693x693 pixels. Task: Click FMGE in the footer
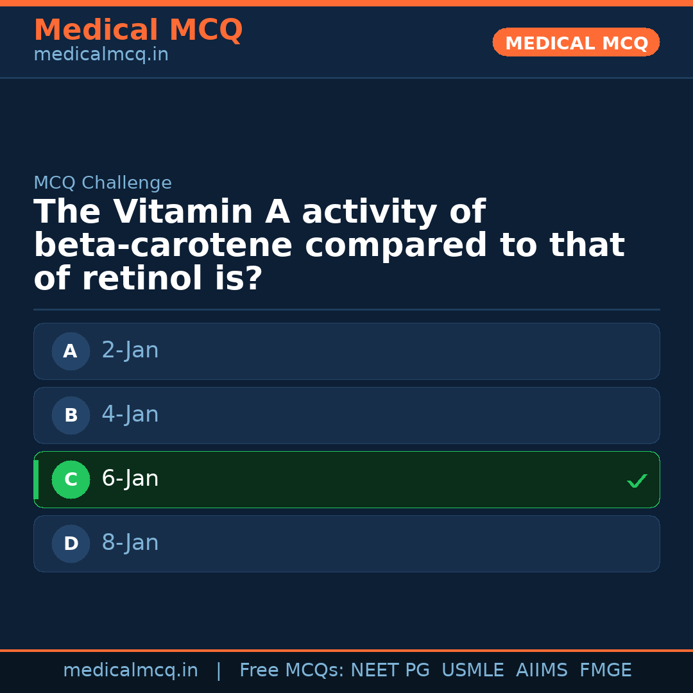[606, 671]
